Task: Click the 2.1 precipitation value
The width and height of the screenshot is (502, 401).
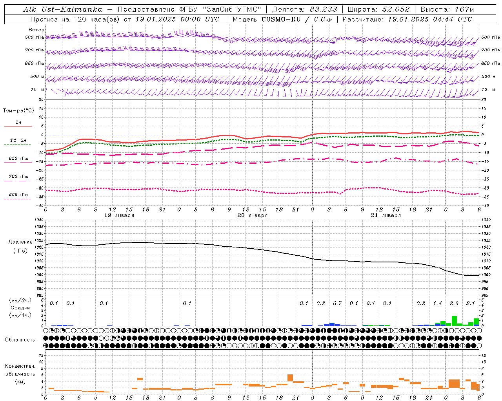Action: point(471,303)
